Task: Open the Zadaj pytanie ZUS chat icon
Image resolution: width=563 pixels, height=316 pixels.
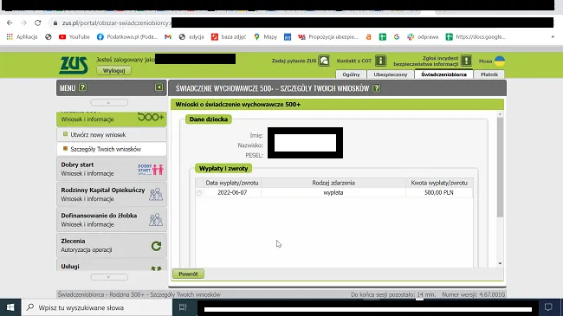Action: 324,61
